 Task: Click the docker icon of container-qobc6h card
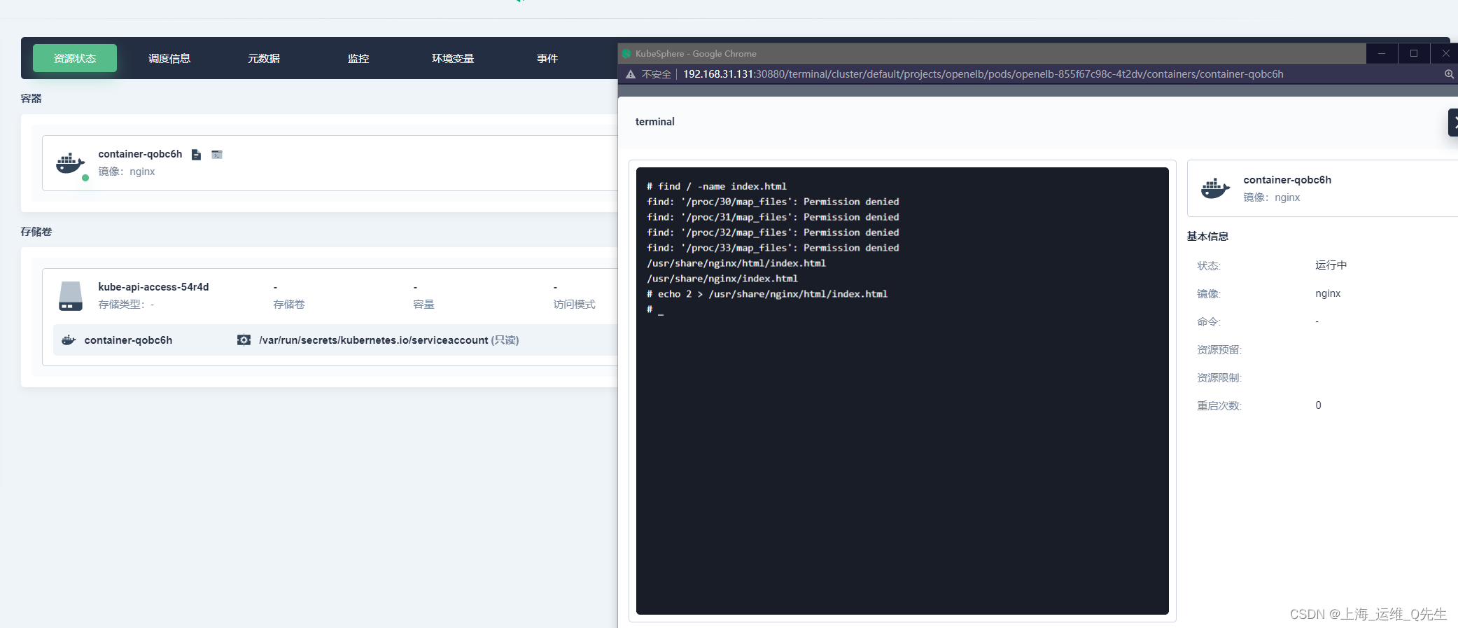pyautogui.click(x=71, y=163)
